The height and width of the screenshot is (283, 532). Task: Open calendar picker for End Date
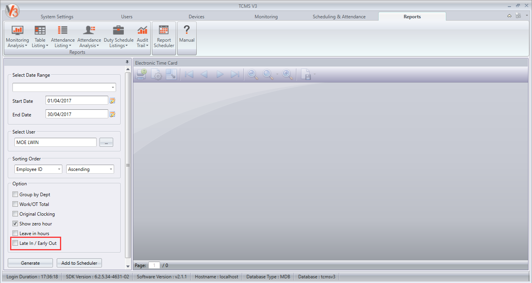click(x=113, y=114)
